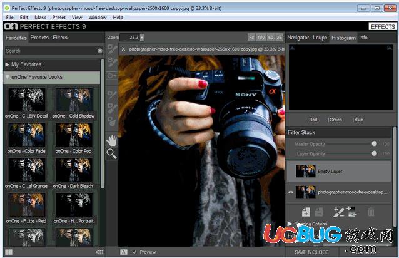399x258 pixels.
Task: Clear the search field with the x icon
Action: click(100, 51)
